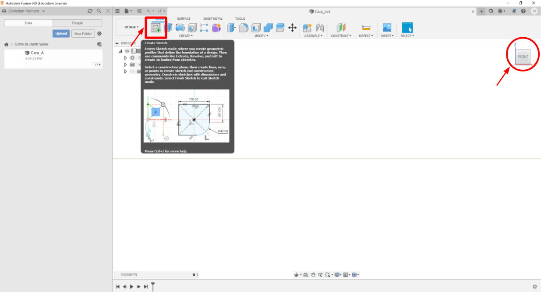Select the Combine tool icon

tap(268, 28)
